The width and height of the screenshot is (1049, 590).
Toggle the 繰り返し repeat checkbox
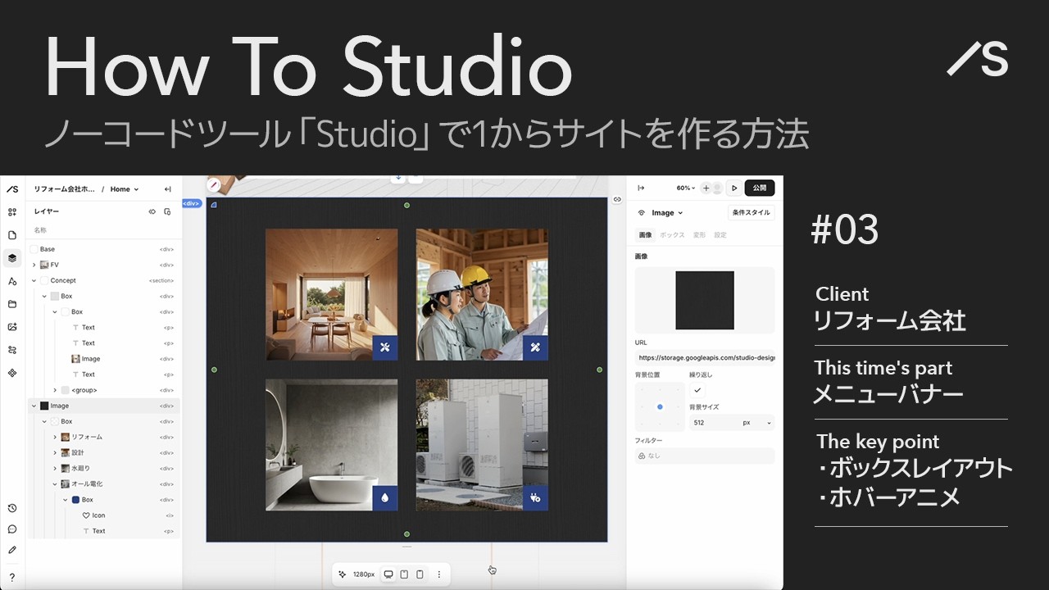click(x=698, y=391)
